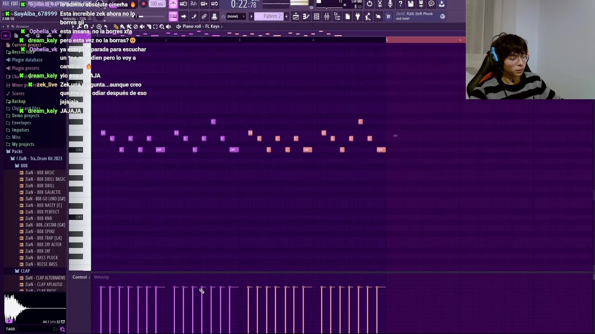
Task: Select sample ZiaN - 808 SPINZ
Action: tap(40, 231)
